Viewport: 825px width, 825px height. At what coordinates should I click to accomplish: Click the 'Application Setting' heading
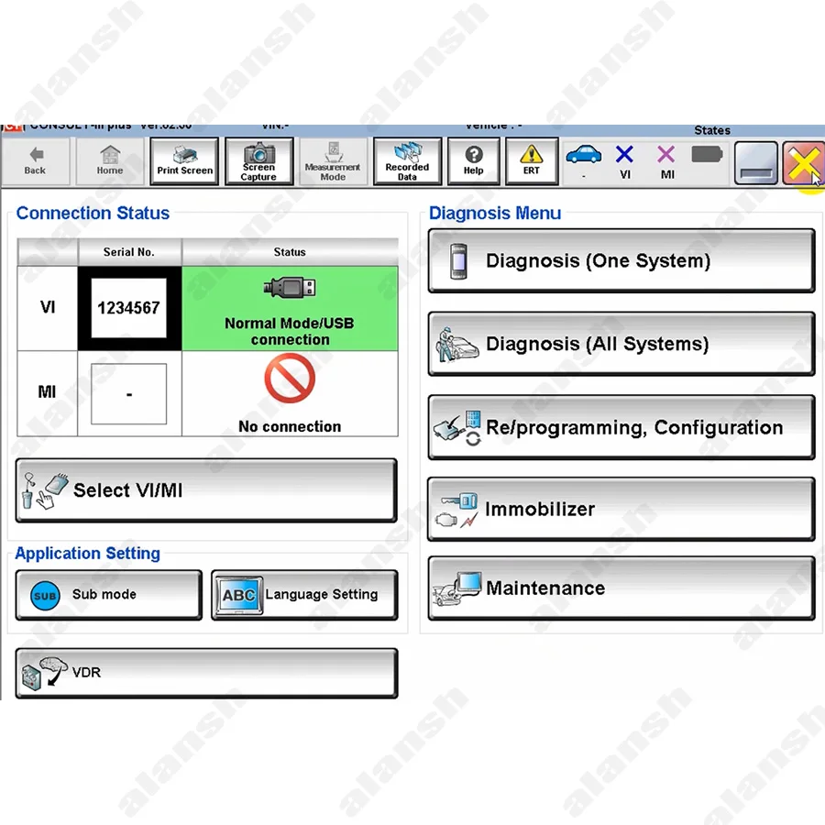tap(88, 554)
